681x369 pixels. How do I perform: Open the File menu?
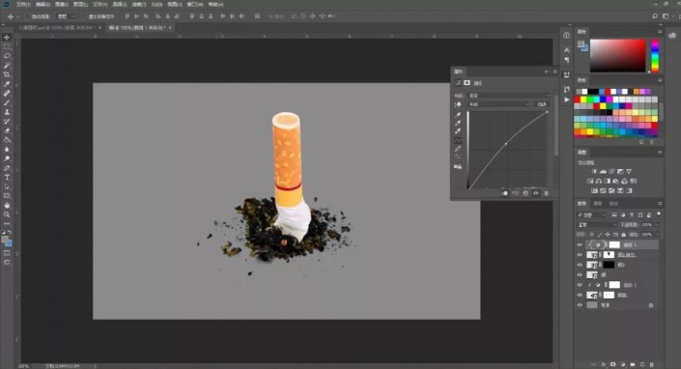[23, 4]
